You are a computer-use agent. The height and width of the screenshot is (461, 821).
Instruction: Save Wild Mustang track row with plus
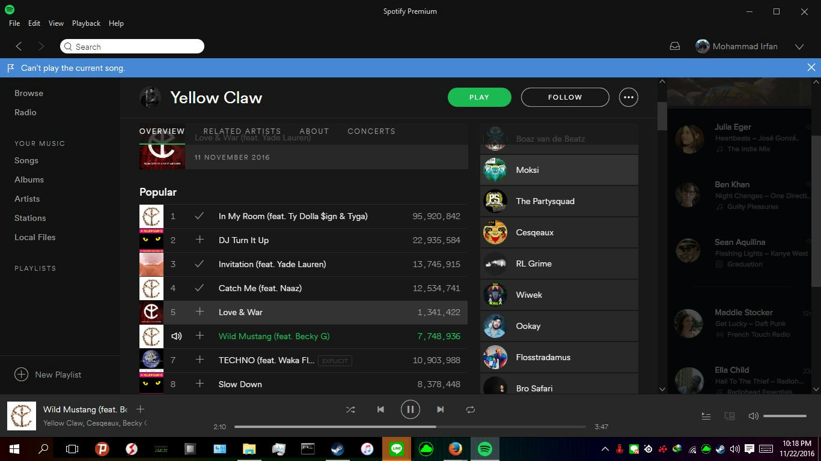pos(200,336)
